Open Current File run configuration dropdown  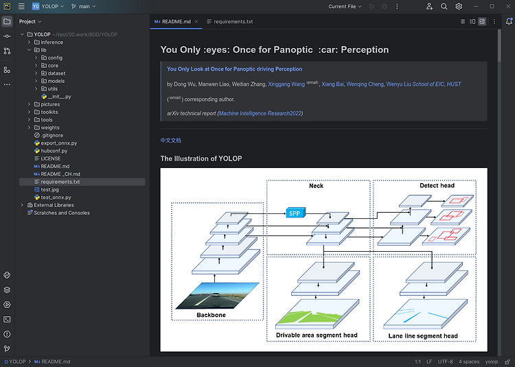(x=345, y=6)
